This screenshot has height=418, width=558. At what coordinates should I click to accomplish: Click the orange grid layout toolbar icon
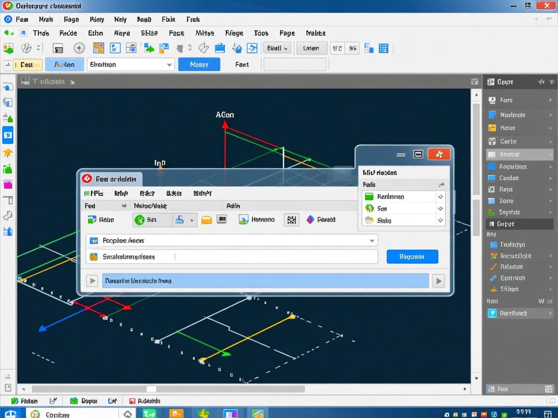click(98, 48)
